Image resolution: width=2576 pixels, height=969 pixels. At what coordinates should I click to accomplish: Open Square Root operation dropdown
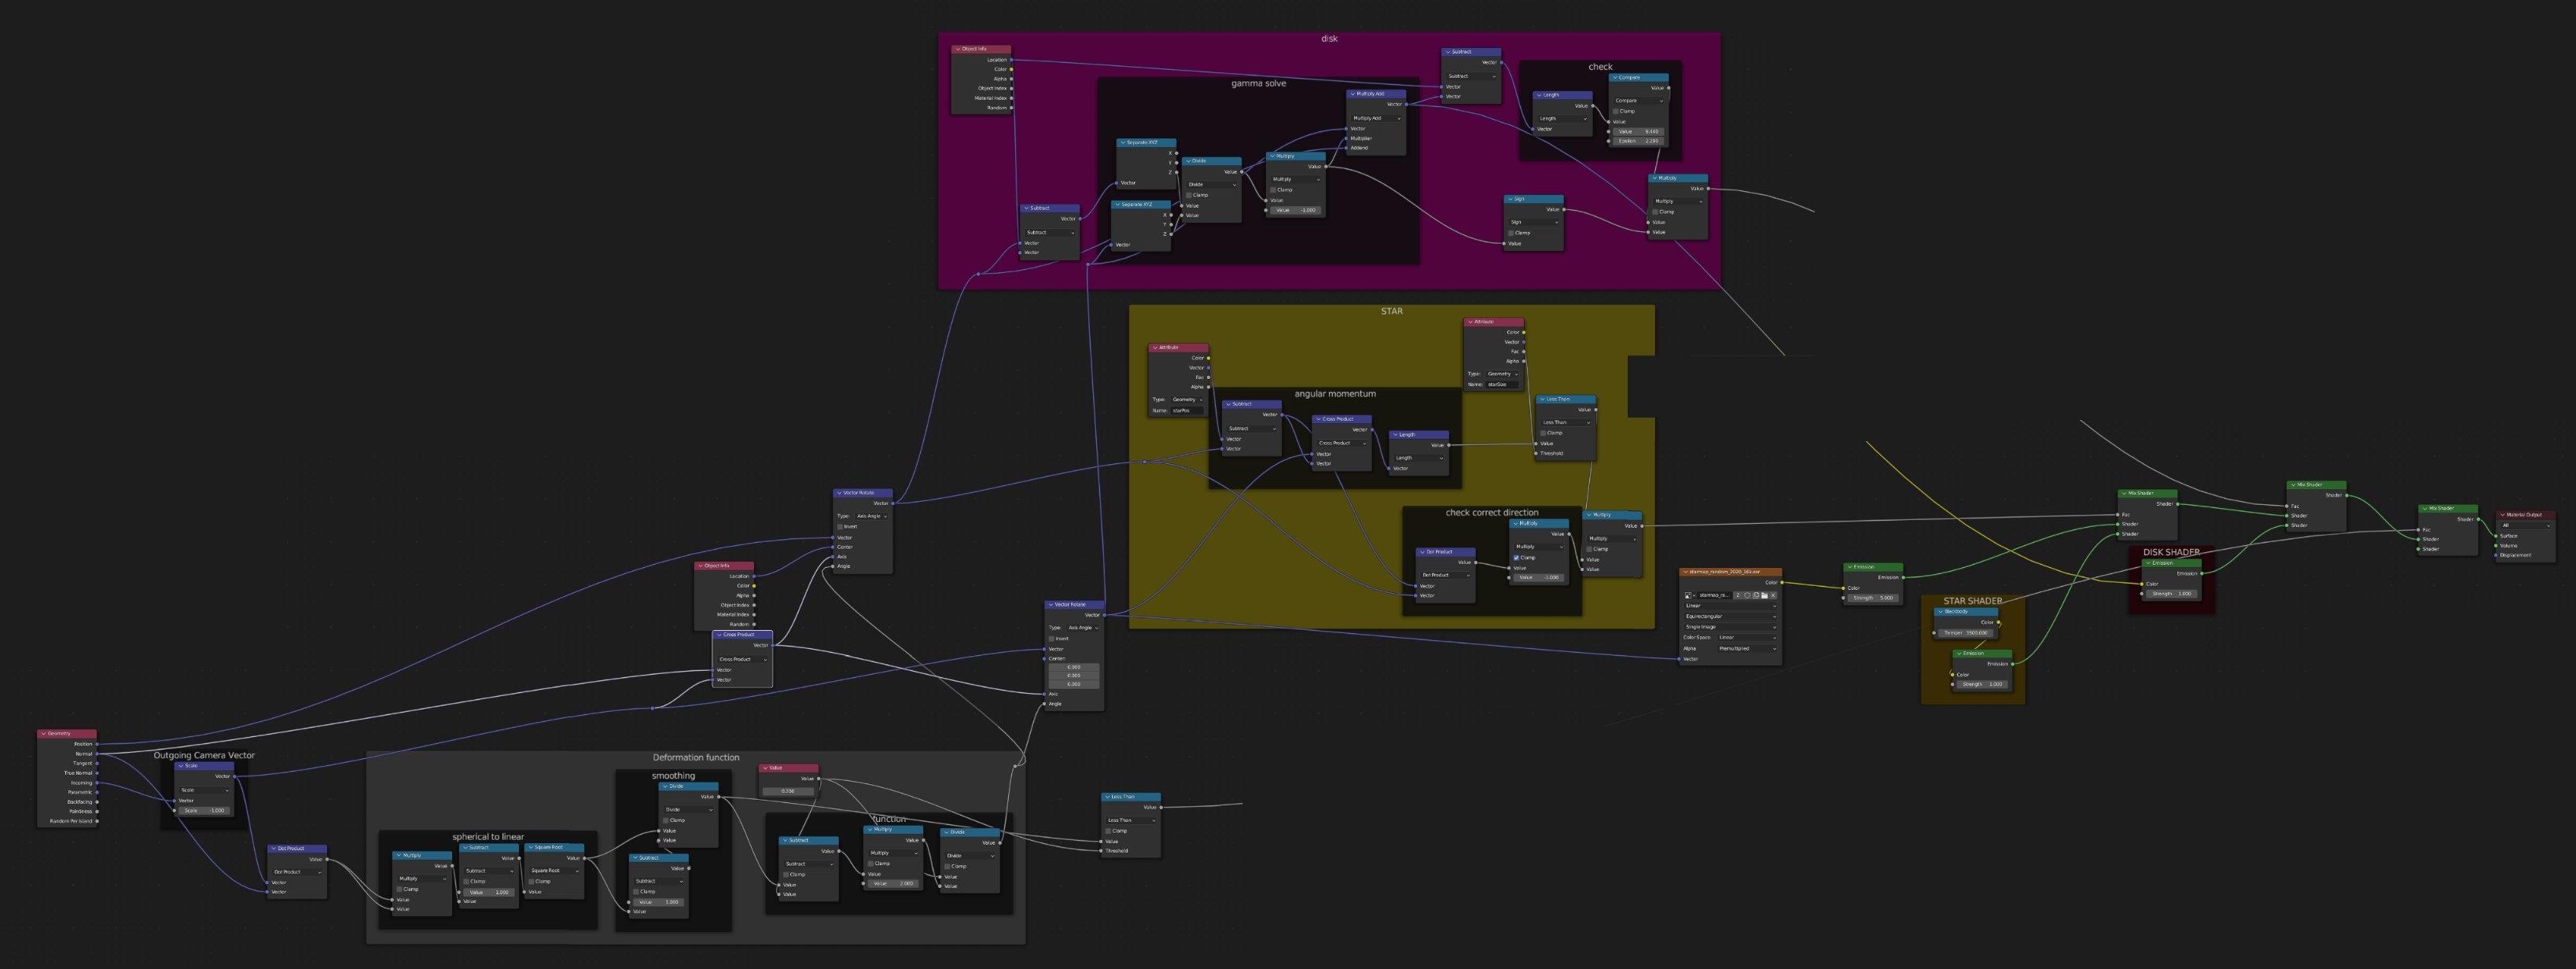click(x=553, y=870)
